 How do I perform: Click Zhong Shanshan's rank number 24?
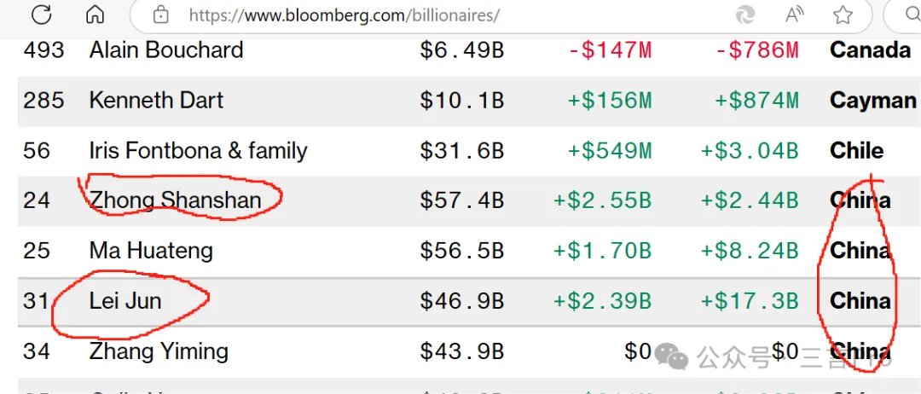pos(37,200)
